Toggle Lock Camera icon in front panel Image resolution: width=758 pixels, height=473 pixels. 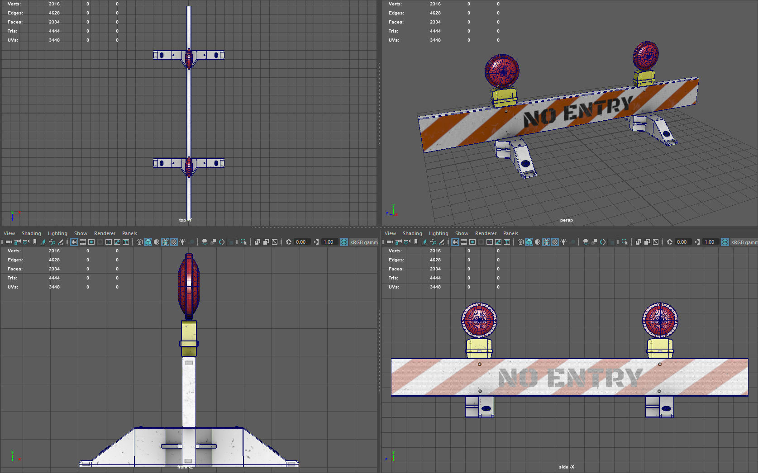tap(17, 242)
